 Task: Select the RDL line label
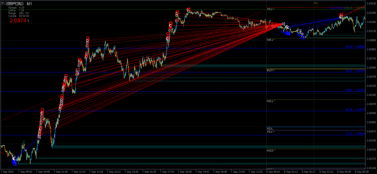270,129
